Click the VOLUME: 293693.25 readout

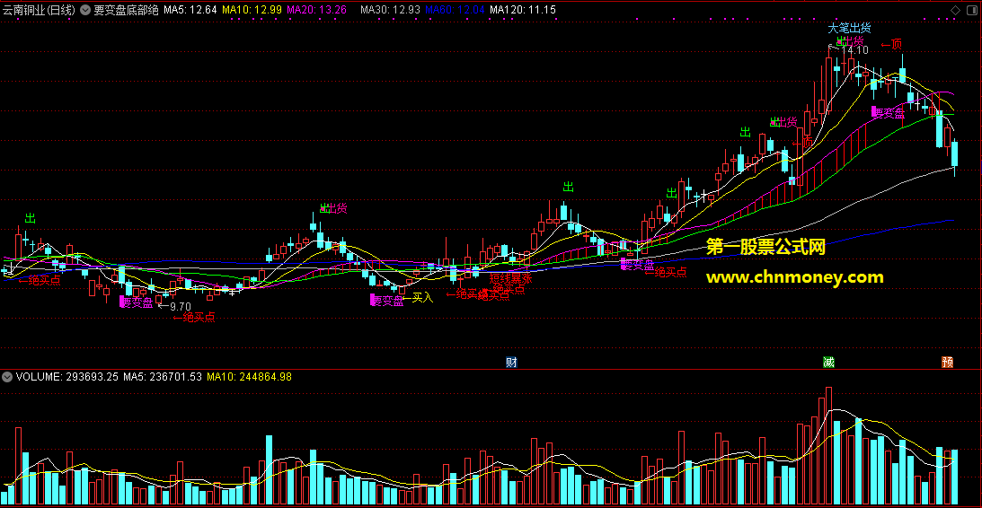point(67,377)
